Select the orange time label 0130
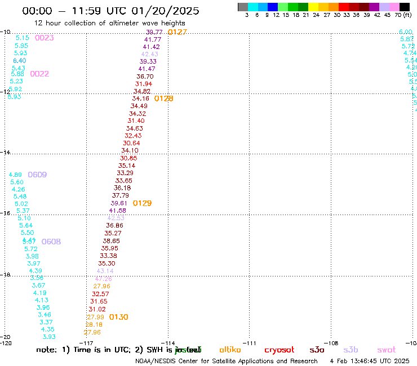 (x=118, y=317)
